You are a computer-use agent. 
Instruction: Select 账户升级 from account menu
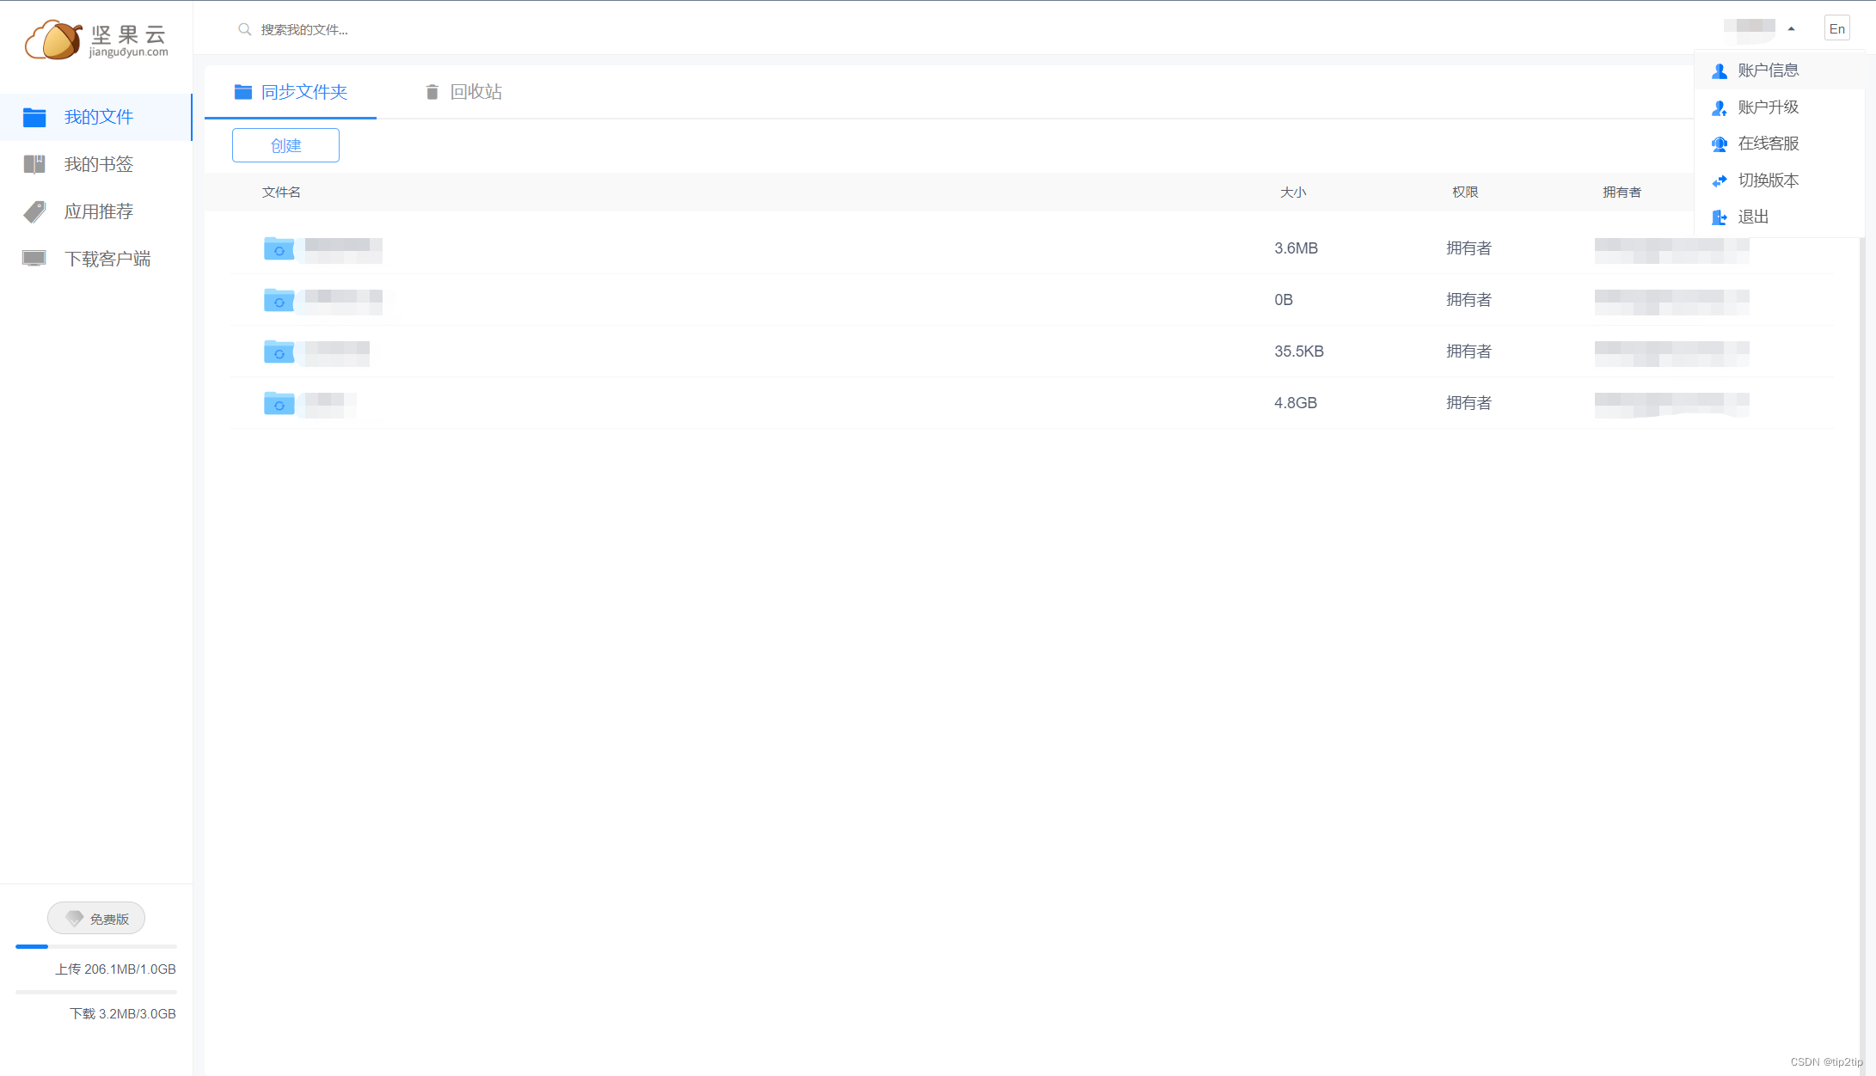point(1780,107)
